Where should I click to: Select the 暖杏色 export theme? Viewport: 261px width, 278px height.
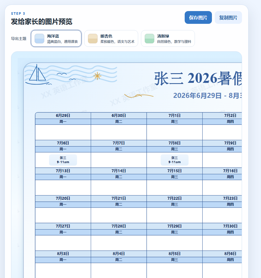[111, 39]
